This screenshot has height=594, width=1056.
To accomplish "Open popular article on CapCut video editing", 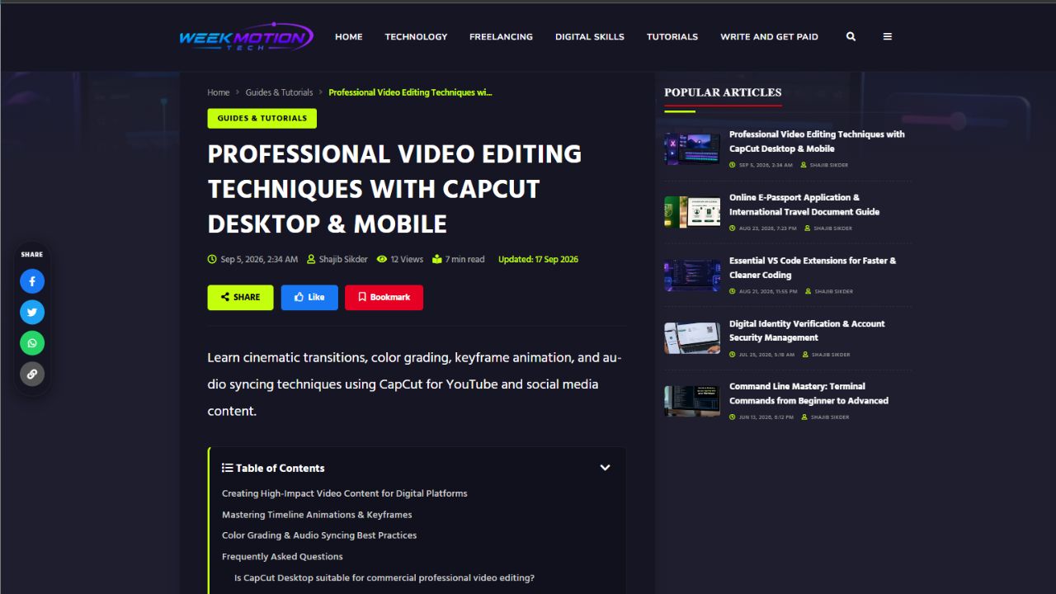I will [x=817, y=141].
